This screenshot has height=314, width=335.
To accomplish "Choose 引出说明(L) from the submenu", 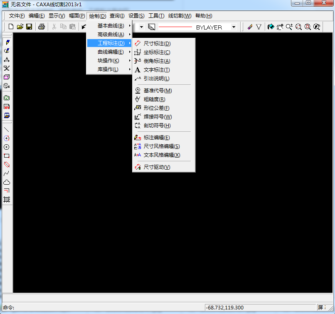I will 164,79.
